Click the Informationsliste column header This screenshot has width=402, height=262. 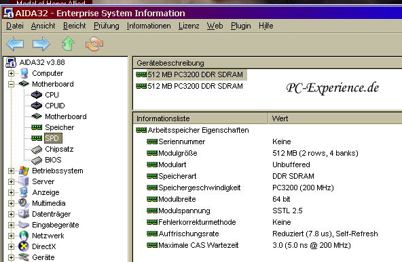coord(200,118)
